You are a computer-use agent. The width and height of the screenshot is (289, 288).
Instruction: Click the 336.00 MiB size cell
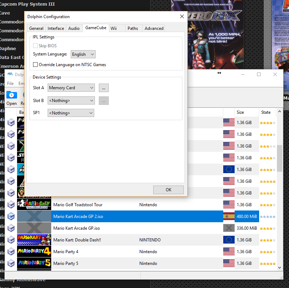coord(247,228)
